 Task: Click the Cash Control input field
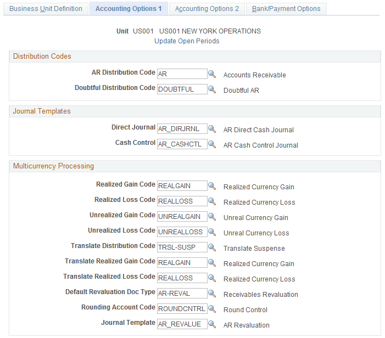182,144
